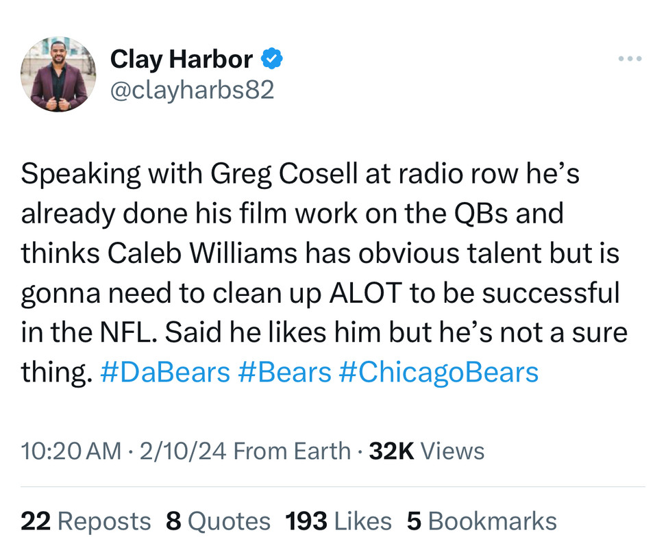The height and width of the screenshot is (548, 666).
Task: Click the blue verified badge icon
Action: click(x=272, y=59)
